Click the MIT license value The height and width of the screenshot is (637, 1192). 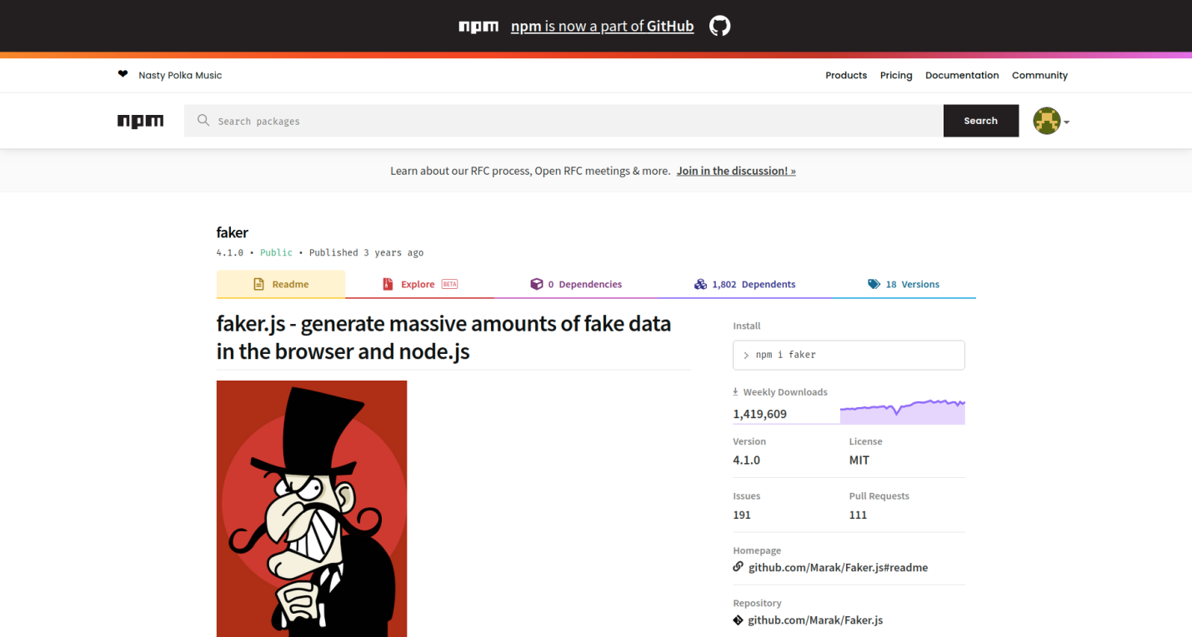(x=859, y=460)
